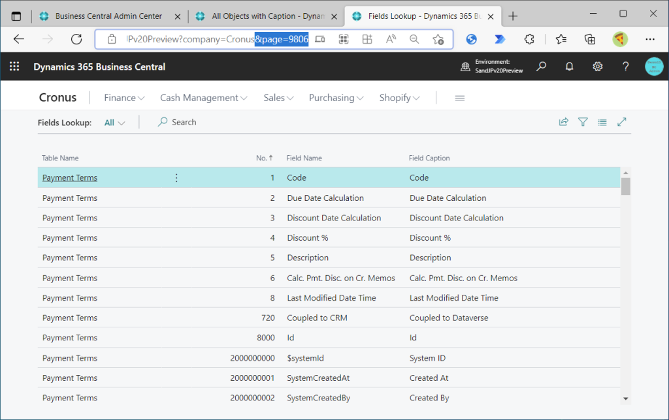Screen dimensions: 669x420
Task: Show more menu options hamburger icon
Action: [459, 98]
